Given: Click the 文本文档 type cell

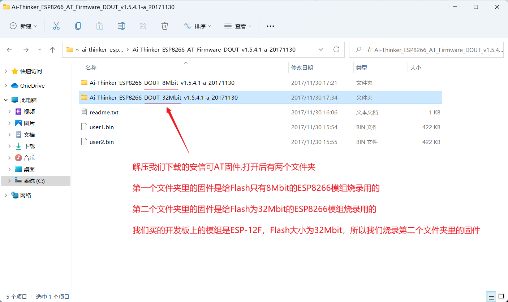Looking at the screenshot, I should [367, 112].
